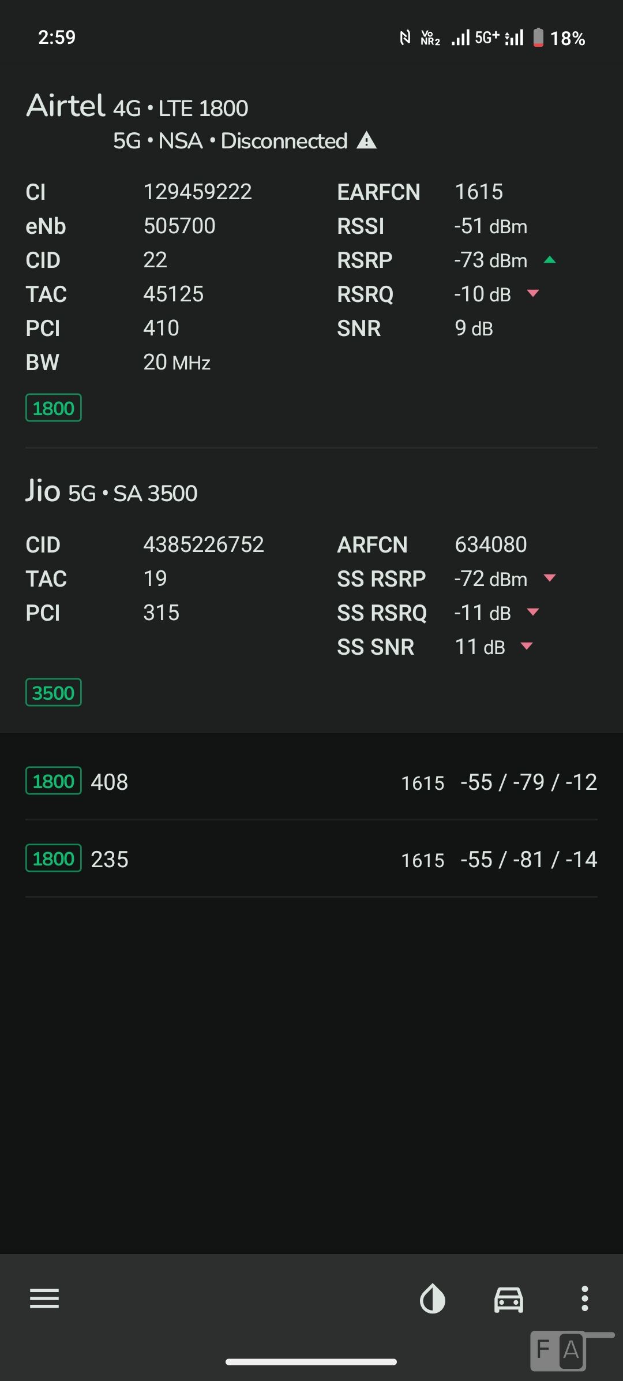The image size is (623, 1381).
Task: Select neighbor cell with PCI 235
Action: click(x=311, y=859)
